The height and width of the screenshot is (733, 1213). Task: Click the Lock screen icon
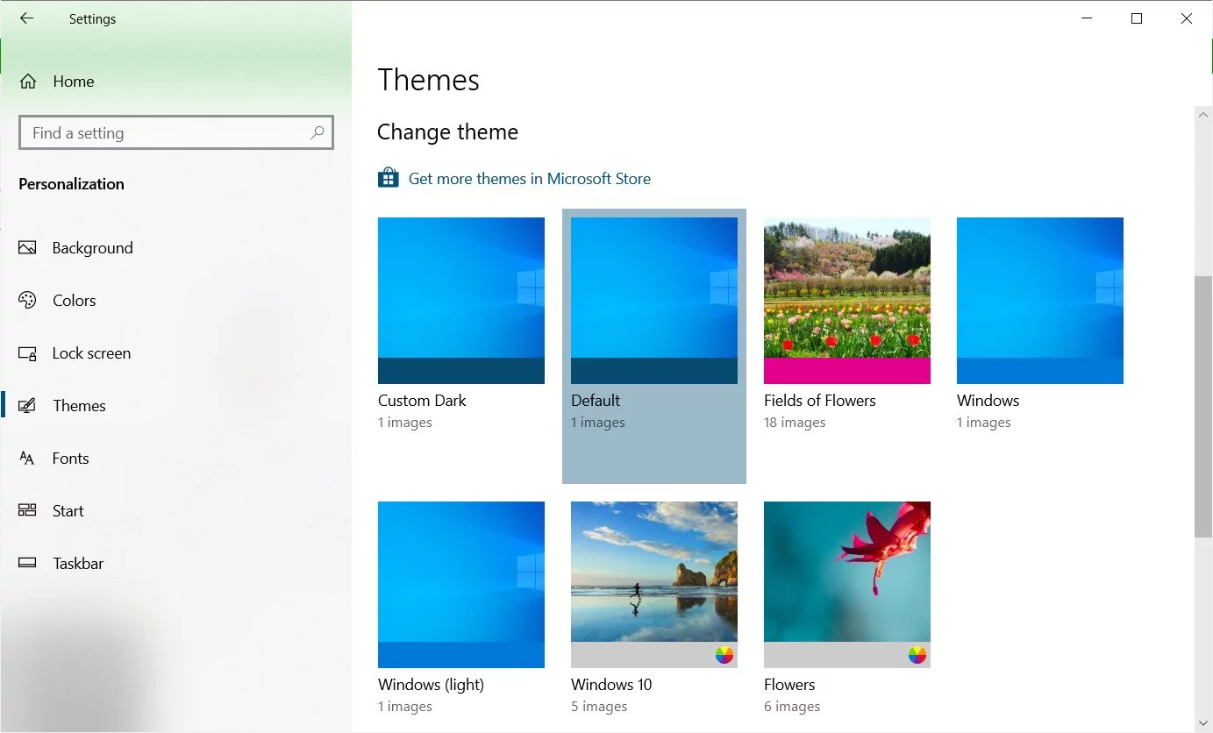(x=27, y=353)
